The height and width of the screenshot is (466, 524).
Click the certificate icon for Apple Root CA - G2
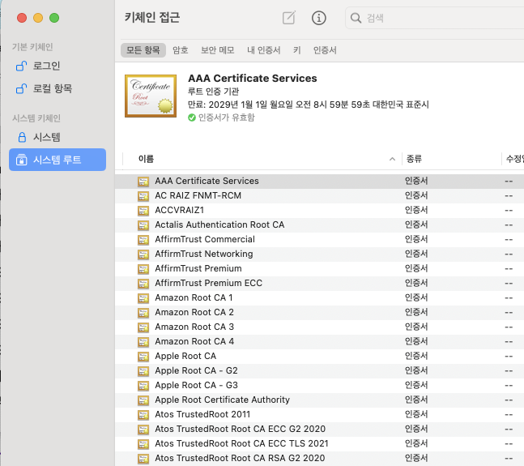[x=143, y=371]
